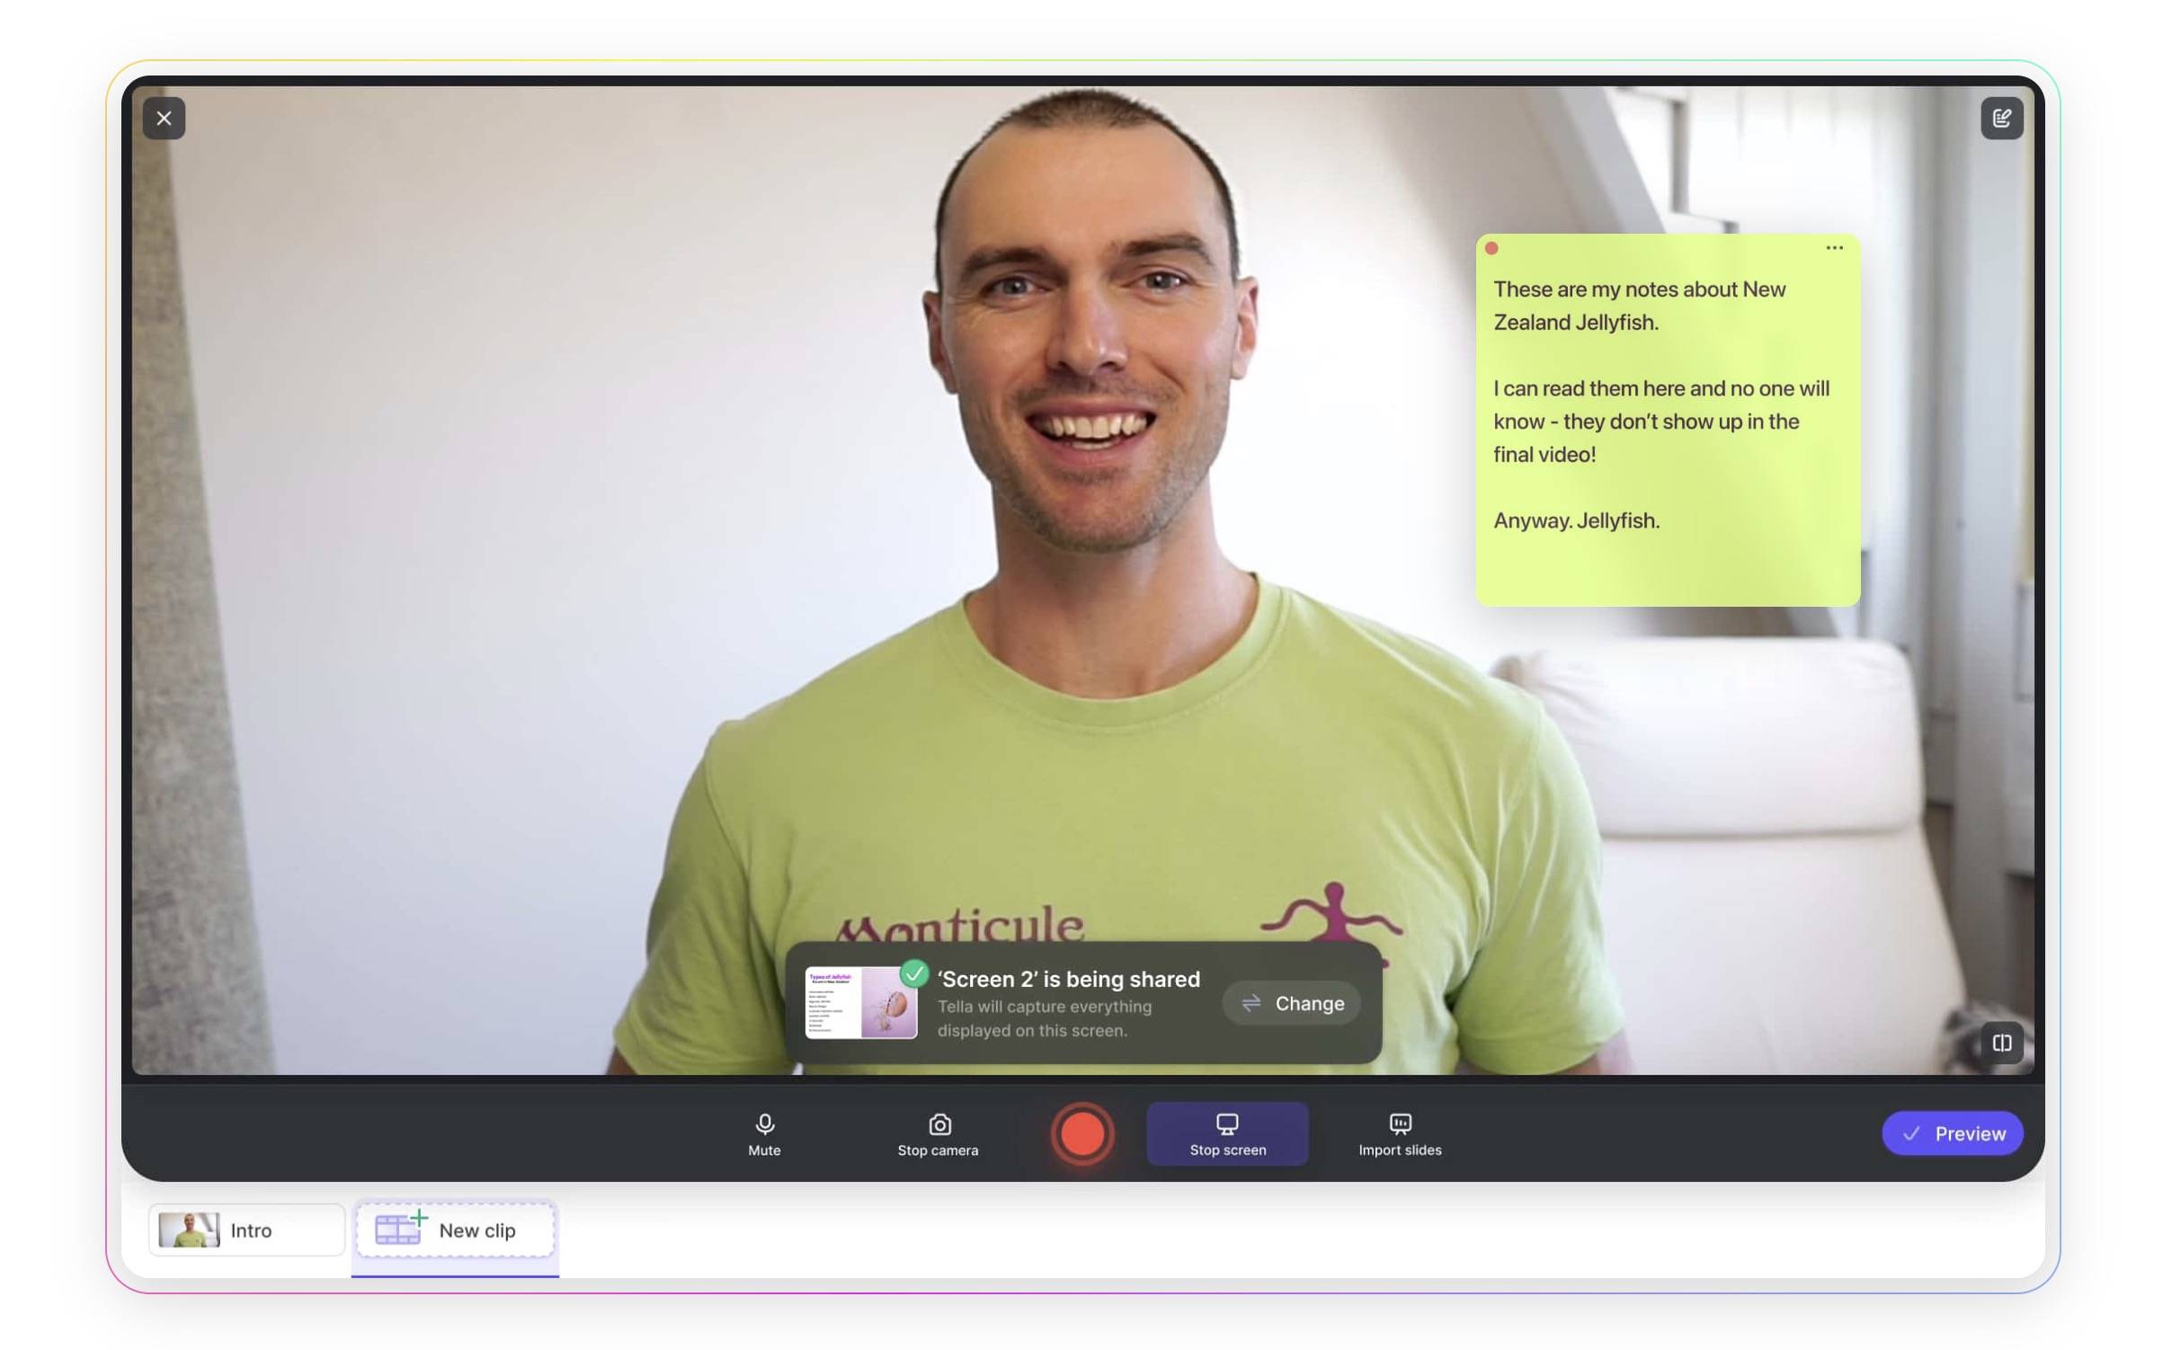Start recording with the red button
Screen dimensions: 2172x1350
pyautogui.click(x=1082, y=1133)
